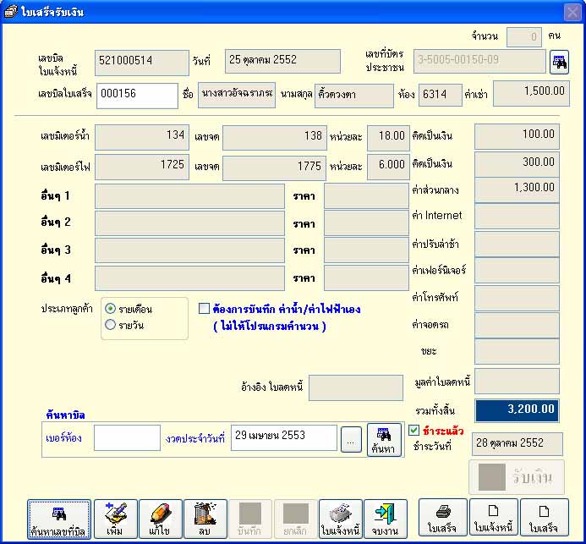
Task: Click the อื่นๆ 1 ราคา price field
Action: coord(366,195)
